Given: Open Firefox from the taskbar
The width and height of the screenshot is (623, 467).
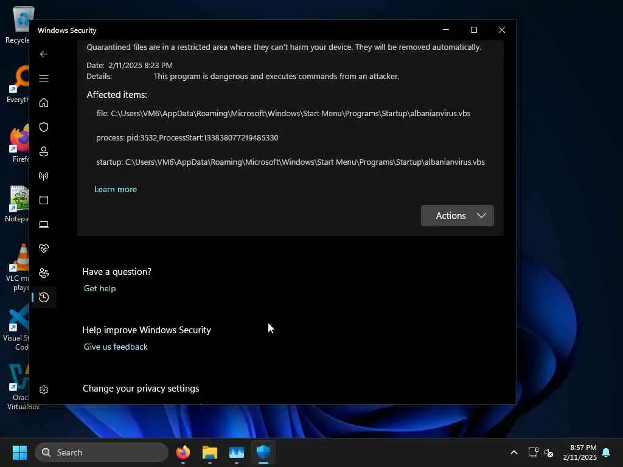Looking at the screenshot, I should pyautogui.click(x=183, y=452).
